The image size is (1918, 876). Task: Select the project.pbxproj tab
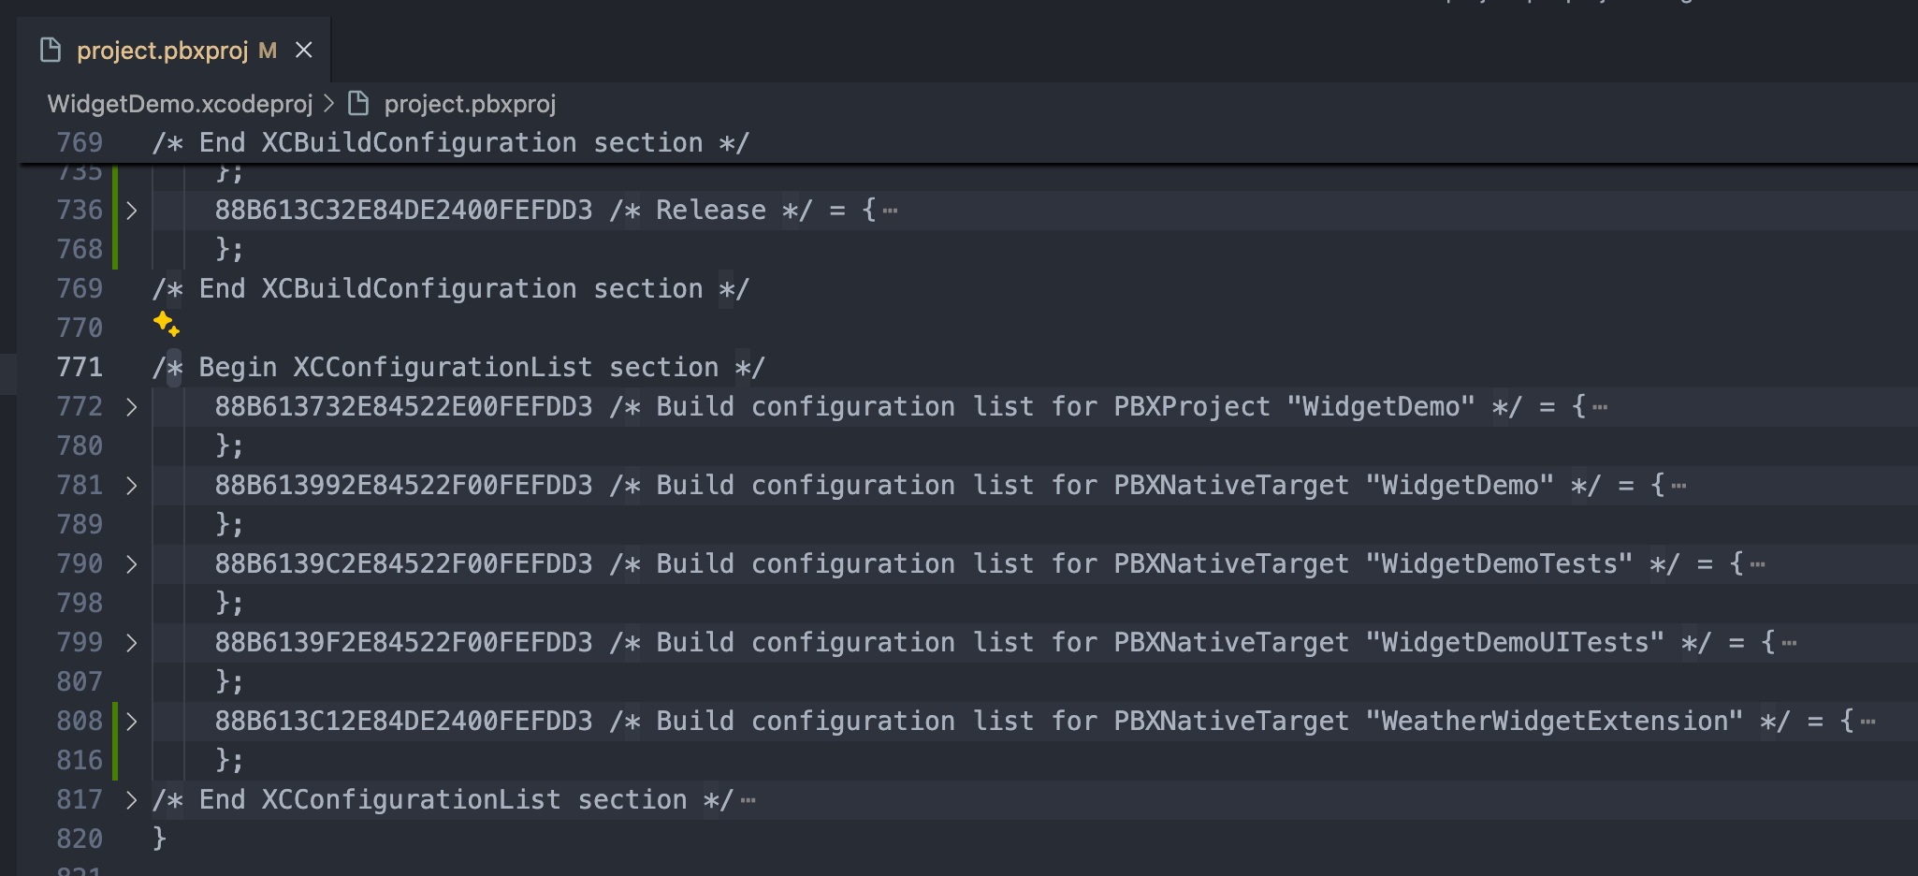(162, 50)
